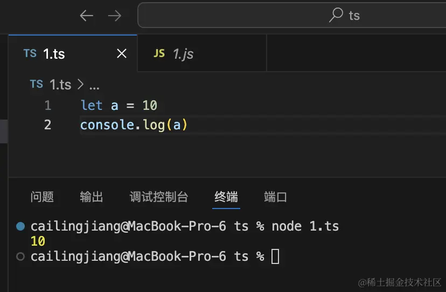
Task: Click the TS file icon in breadcrumb
Action: coord(36,84)
